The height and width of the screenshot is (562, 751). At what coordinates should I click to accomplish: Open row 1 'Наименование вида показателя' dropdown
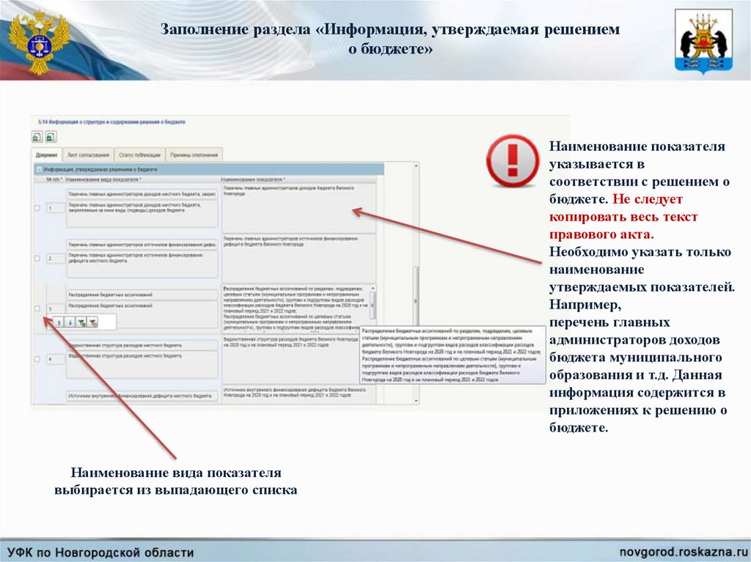pyautogui.click(x=142, y=194)
